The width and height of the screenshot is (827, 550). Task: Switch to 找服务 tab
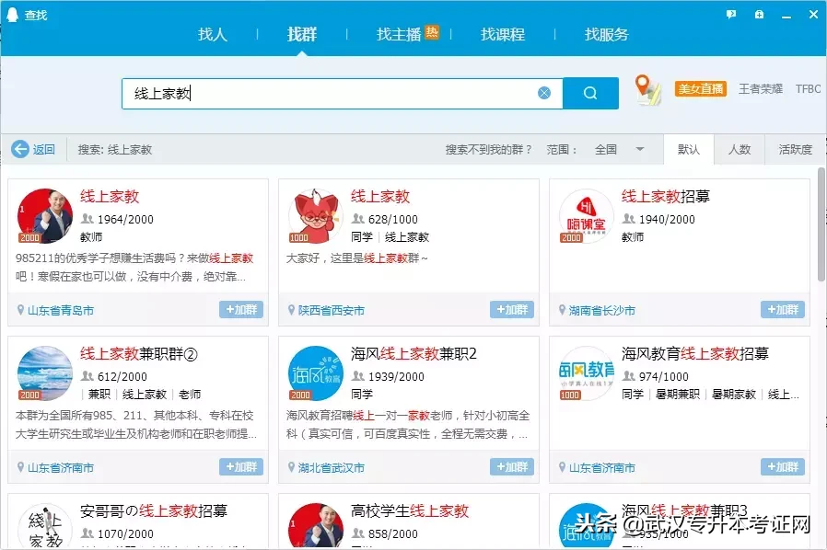(607, 34)
